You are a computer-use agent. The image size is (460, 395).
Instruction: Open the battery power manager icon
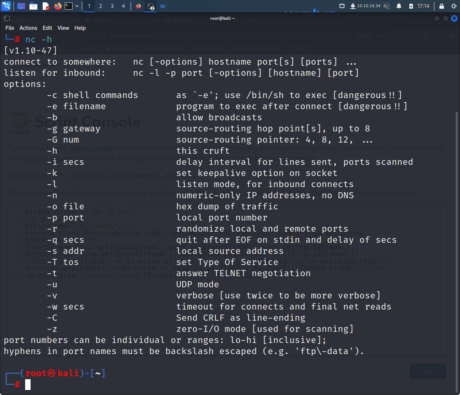point(411,6)
